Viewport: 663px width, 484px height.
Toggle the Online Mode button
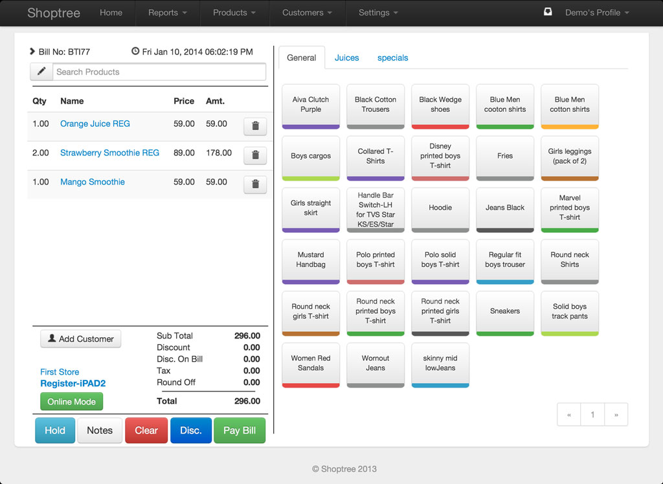click(71, 402)
